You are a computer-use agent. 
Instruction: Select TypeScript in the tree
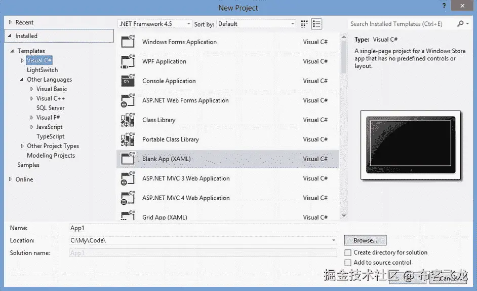coord(51,136)
